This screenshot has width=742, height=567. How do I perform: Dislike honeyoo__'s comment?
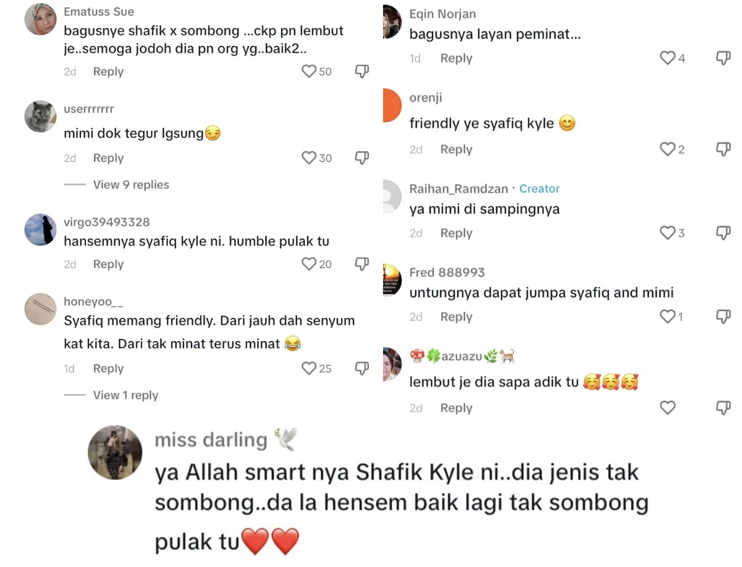click(362, 369)
